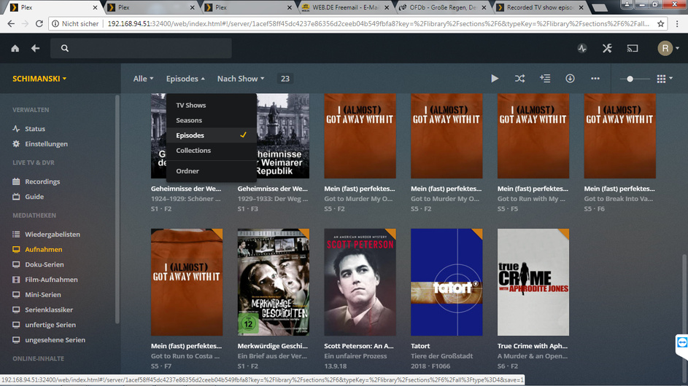Collapse the Episodes type dropdown

[185, 79]
